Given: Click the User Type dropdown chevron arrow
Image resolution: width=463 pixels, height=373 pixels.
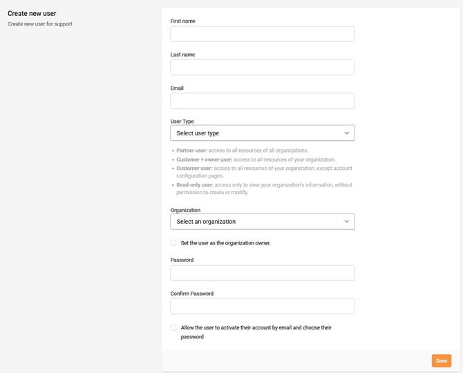Looking at the screenshot, I should (347, 133).
